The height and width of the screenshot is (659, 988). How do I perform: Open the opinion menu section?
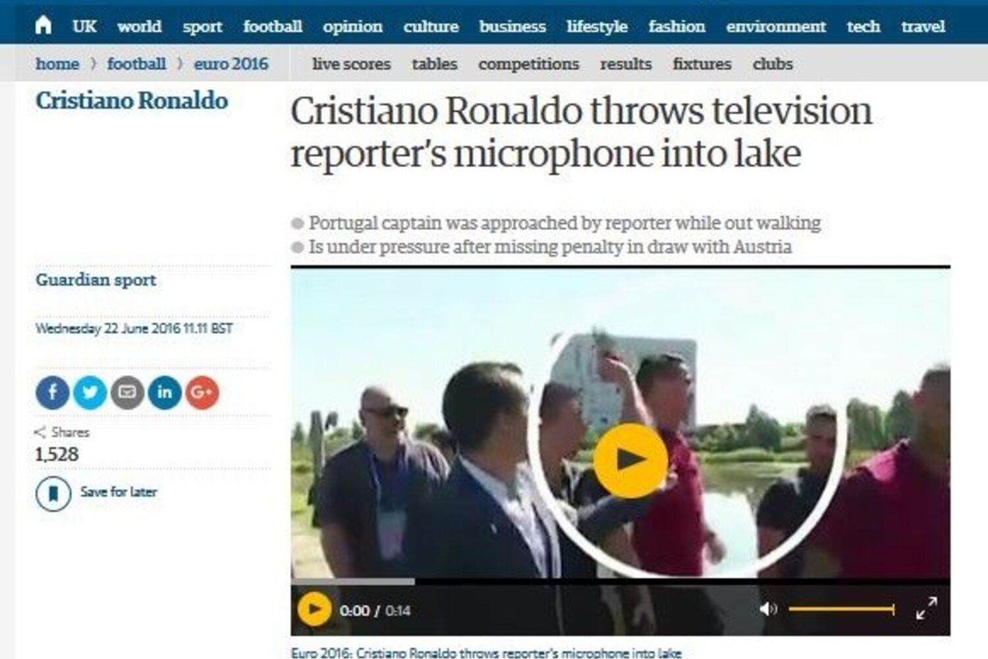[352, 26]
